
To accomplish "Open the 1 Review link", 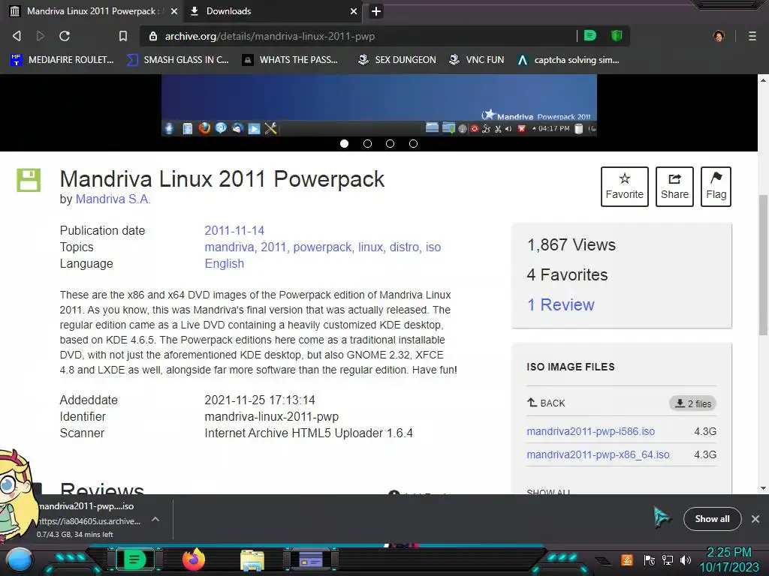I will point(560,304).
